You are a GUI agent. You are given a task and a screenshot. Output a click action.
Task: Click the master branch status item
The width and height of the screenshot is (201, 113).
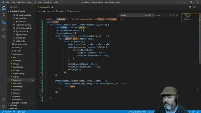[7, 112]
